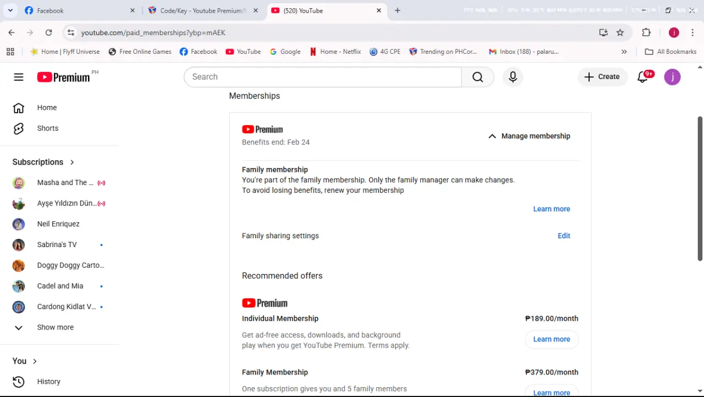Open Neil Enriquez channel

[59, 224]
